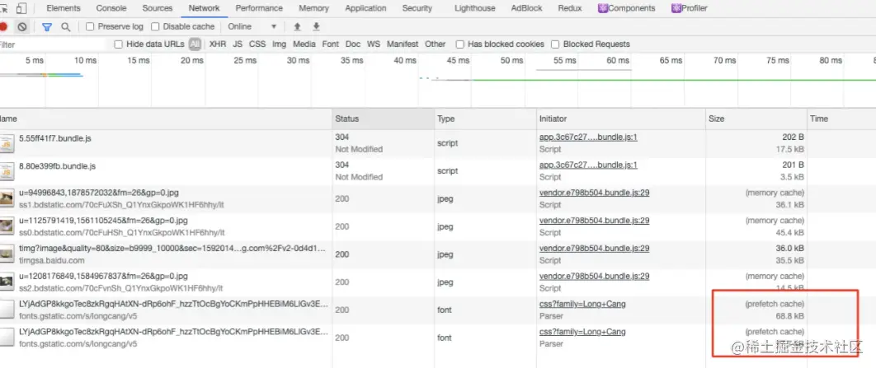Screen dimensions: 876x368
Task: Go to the Application tab
Action: point(365,8)
